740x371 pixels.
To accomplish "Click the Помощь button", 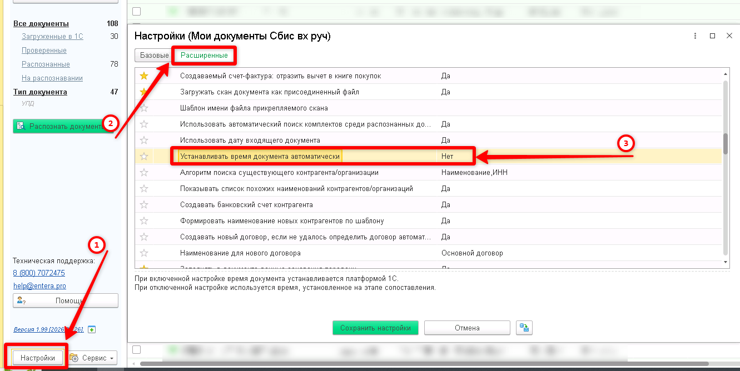I will tap(66, 300).
